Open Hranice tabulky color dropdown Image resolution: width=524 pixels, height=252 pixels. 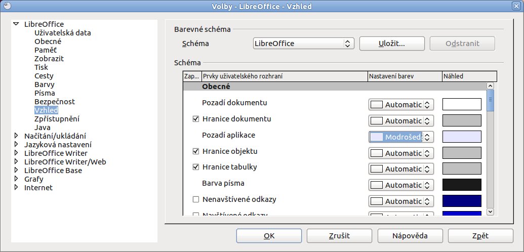click(x=401, y=169)
